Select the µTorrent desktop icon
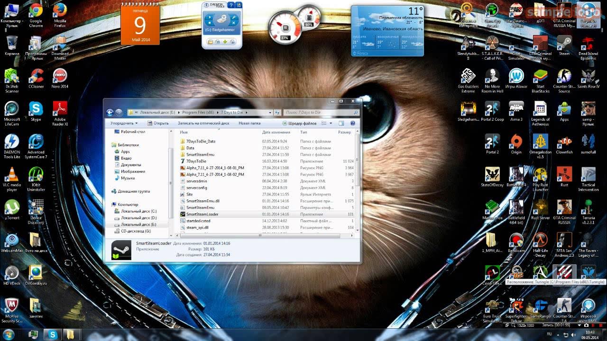The image size is (607, 341). (12, 209)
